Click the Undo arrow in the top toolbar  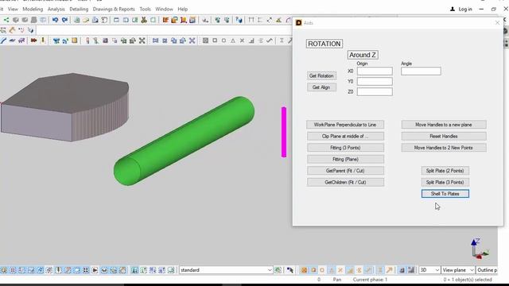pyautogui.click(x=55, y=20)
